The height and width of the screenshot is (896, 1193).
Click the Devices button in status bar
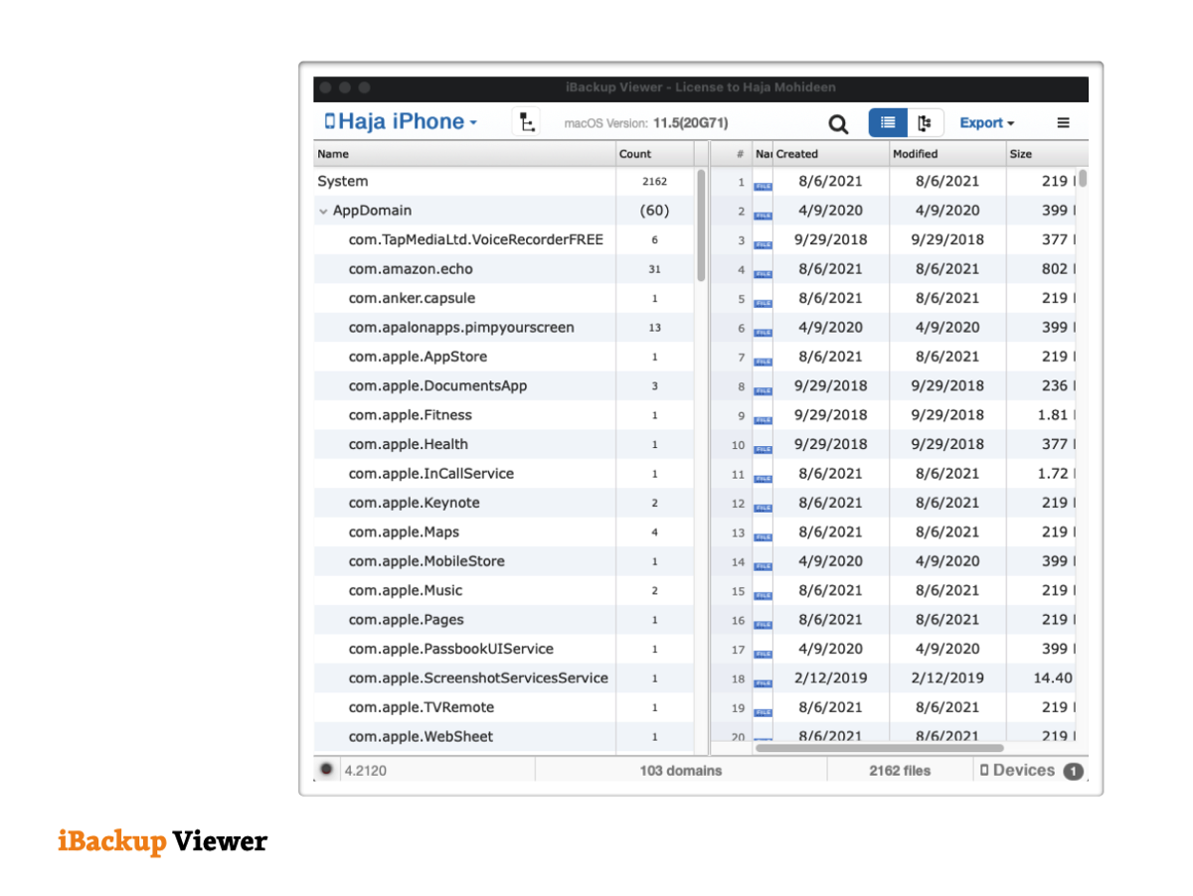tap(1030, 770)
